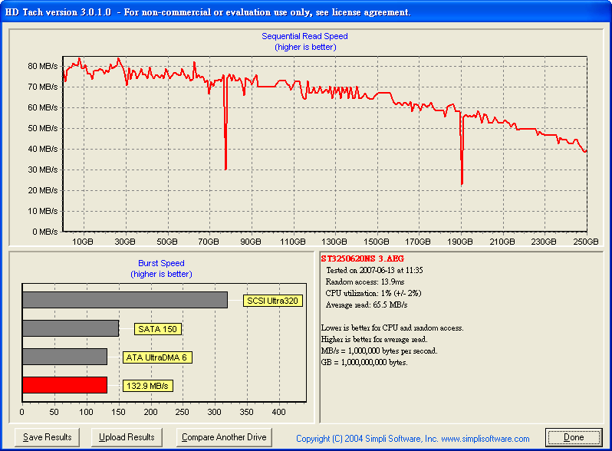Click the drive name ST3250620NS 3.AEG
612x451 pixels.
tap(363, 258)
